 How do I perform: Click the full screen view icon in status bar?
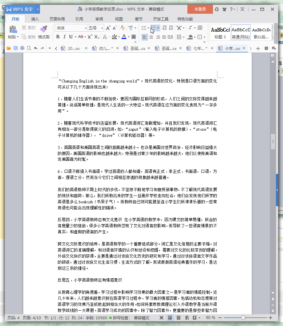coord(161,318)
